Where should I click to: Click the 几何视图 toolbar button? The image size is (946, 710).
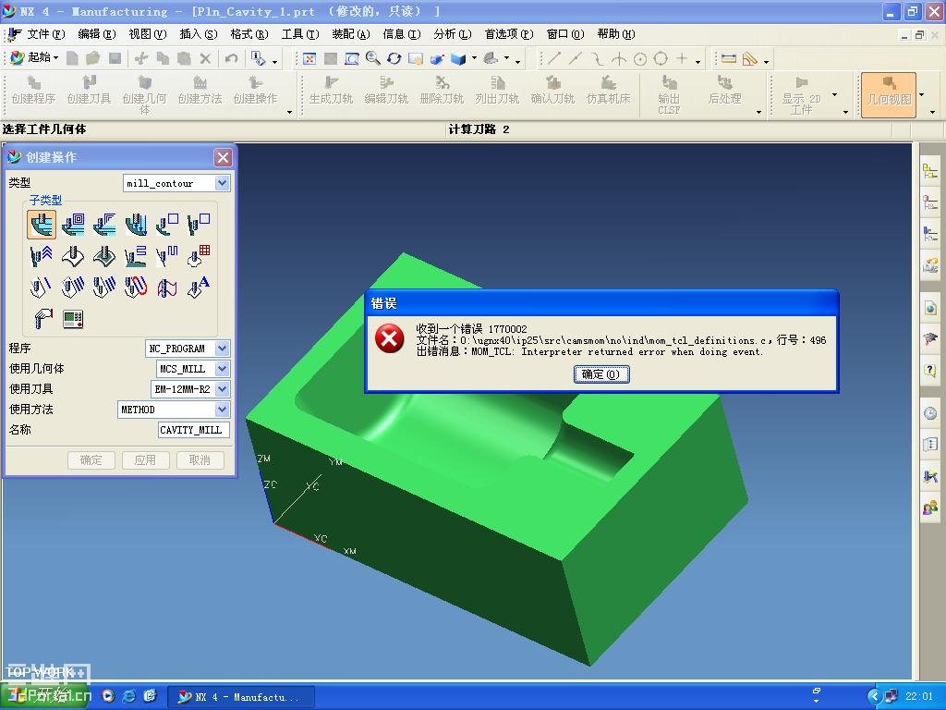(x=889, y=95)
